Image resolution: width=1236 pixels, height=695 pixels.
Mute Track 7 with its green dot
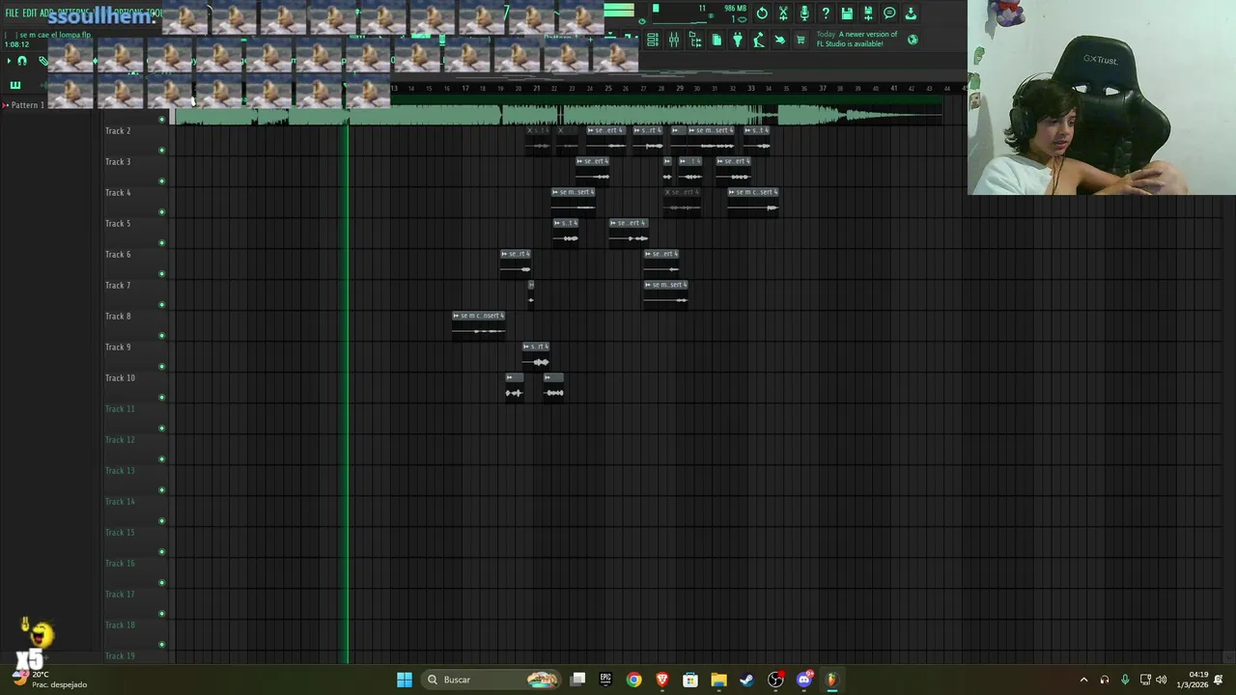pos(161,305)
